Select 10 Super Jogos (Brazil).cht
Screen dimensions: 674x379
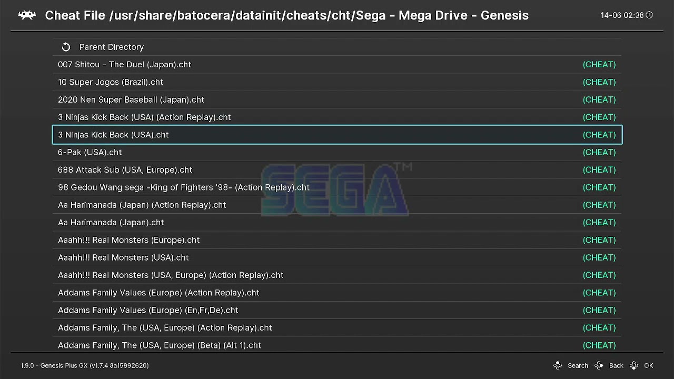(337, 82)
